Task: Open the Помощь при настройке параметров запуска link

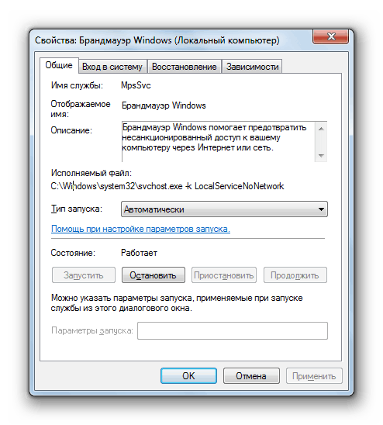Action: [140, 229]
